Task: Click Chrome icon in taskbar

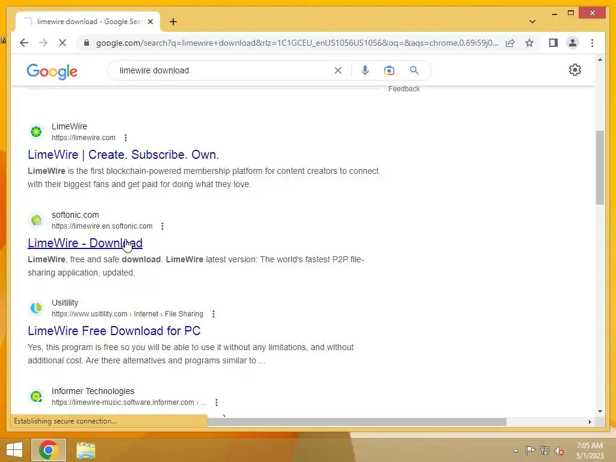Action: click(x=49, y=450)
